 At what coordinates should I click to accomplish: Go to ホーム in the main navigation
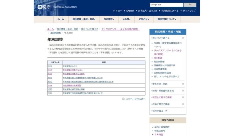[61, 19]
